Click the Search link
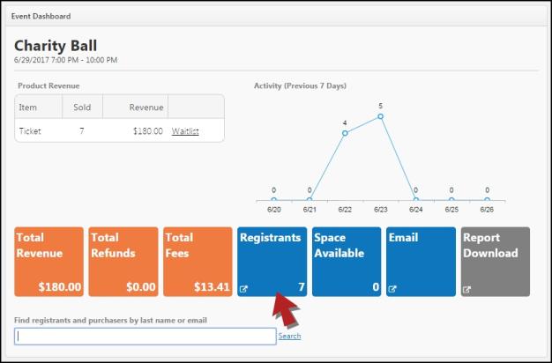552x363 pixels. point(289,336)
